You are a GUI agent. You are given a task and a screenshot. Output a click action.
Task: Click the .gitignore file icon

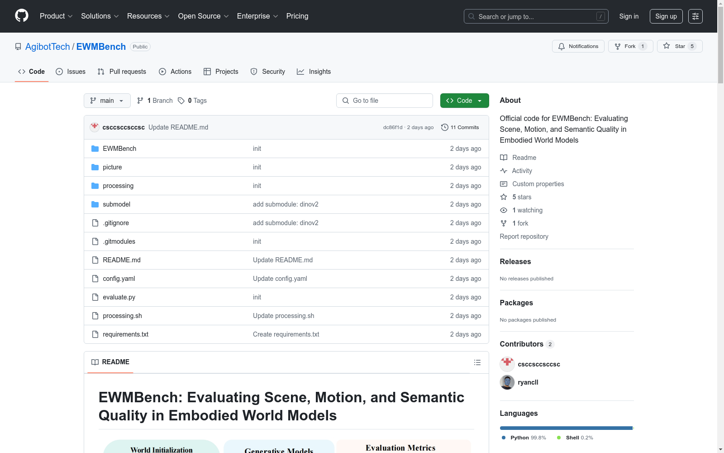click(x=95, y=223)
